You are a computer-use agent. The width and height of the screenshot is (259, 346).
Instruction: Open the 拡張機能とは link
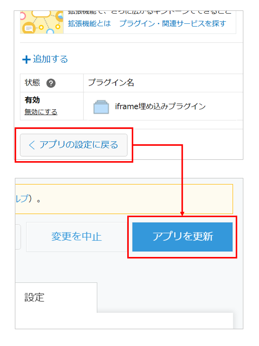(x=89, y=23)
